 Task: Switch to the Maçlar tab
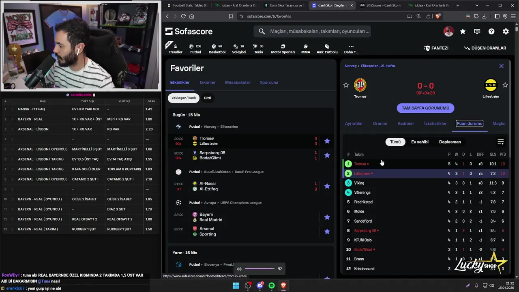click(x=499, y=123)
